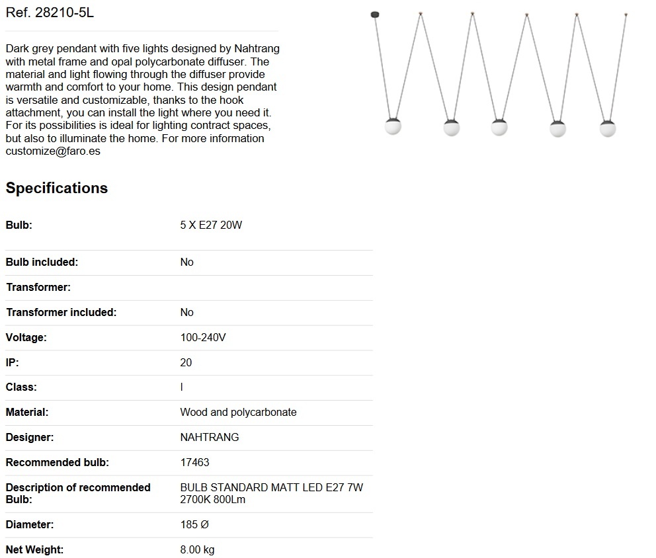Click the Ref. 28210-5L heading
This screenshot has width=656, height=558.
(50, 13)
